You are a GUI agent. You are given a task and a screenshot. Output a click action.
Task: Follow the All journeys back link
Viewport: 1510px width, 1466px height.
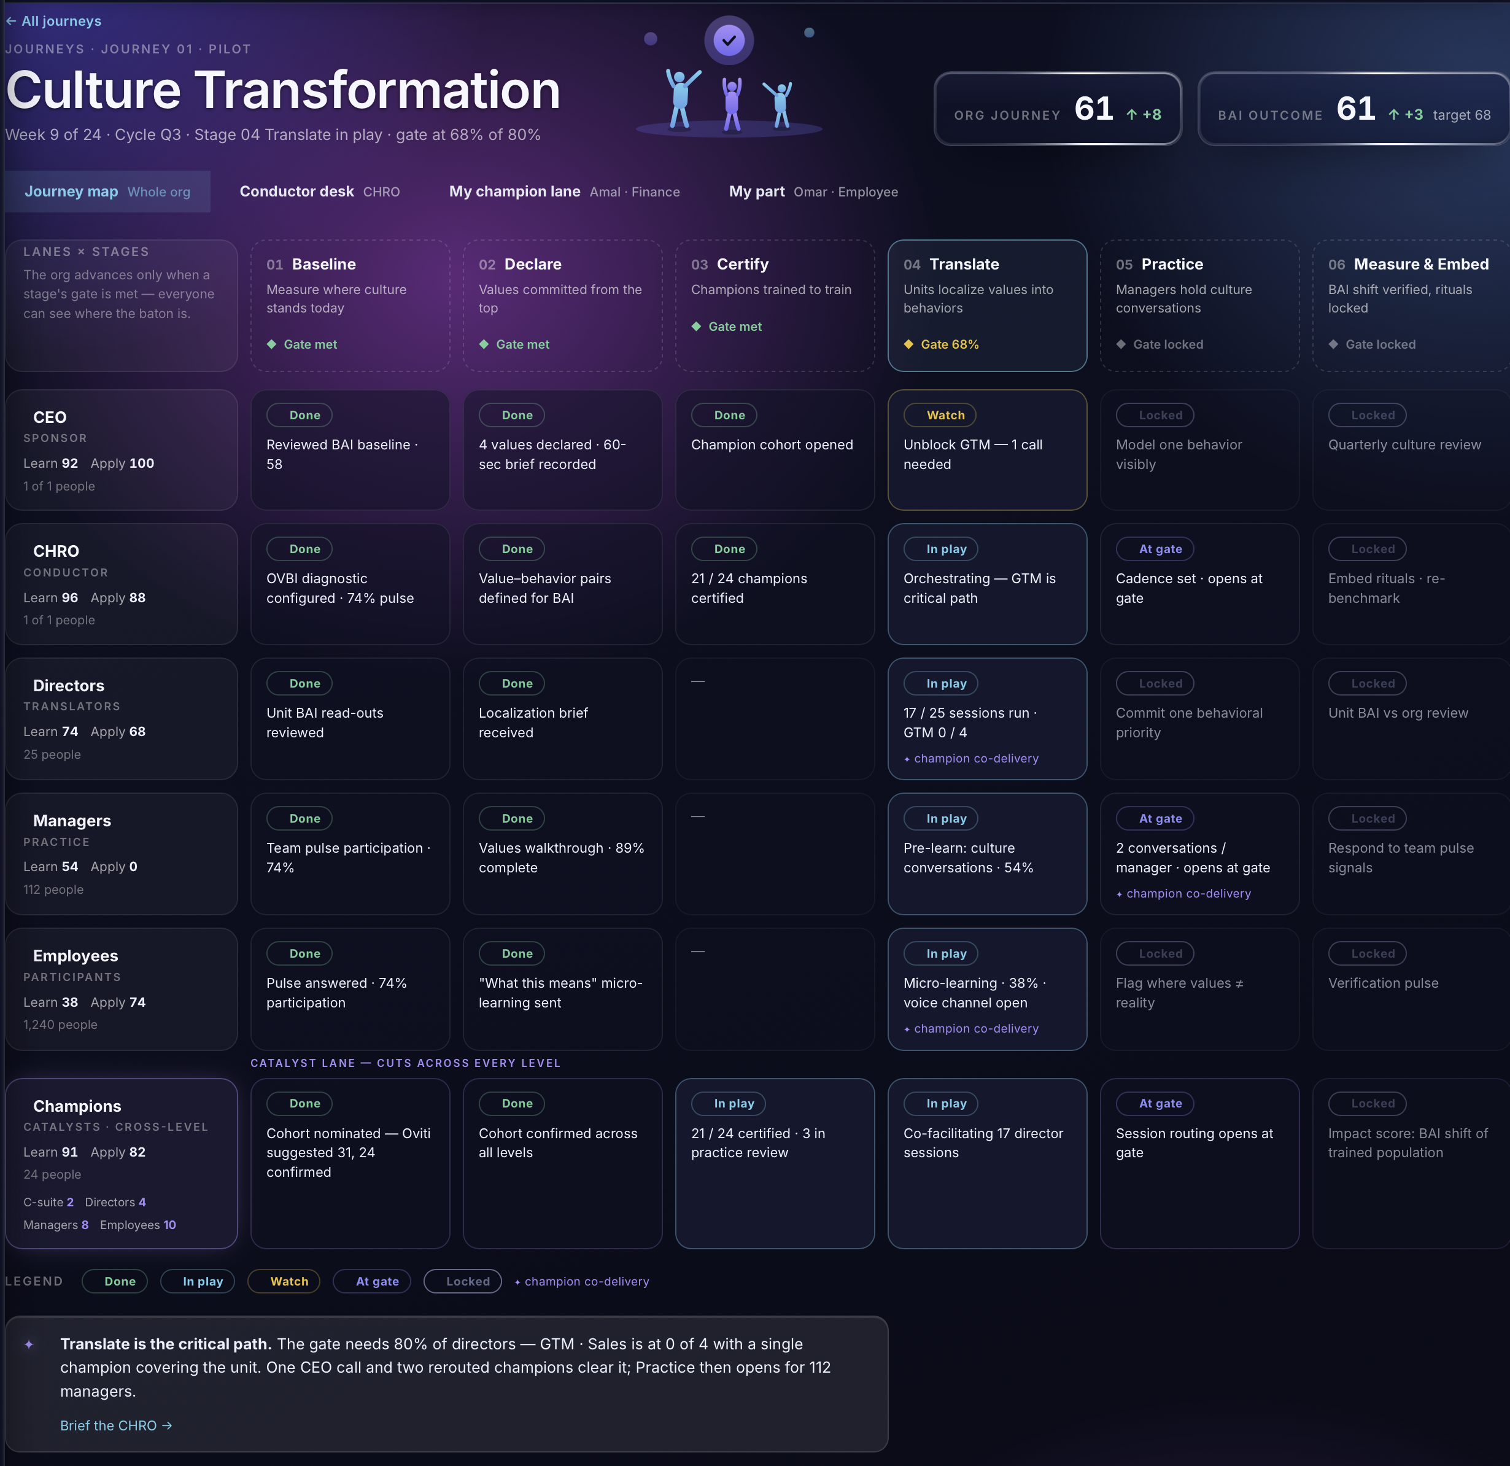tap(54, 21)
